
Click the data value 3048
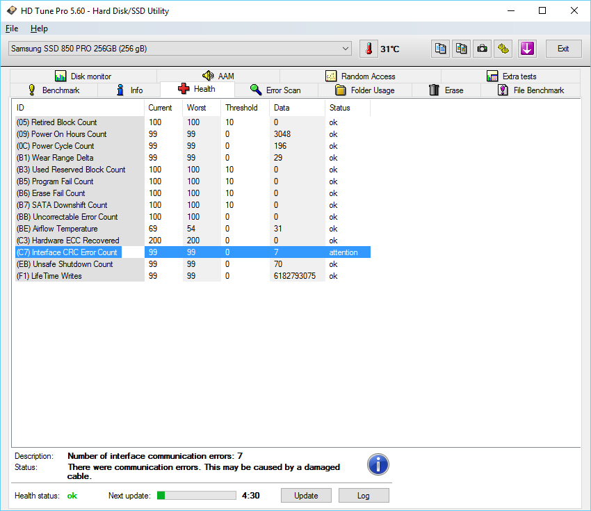coord(282,134)
